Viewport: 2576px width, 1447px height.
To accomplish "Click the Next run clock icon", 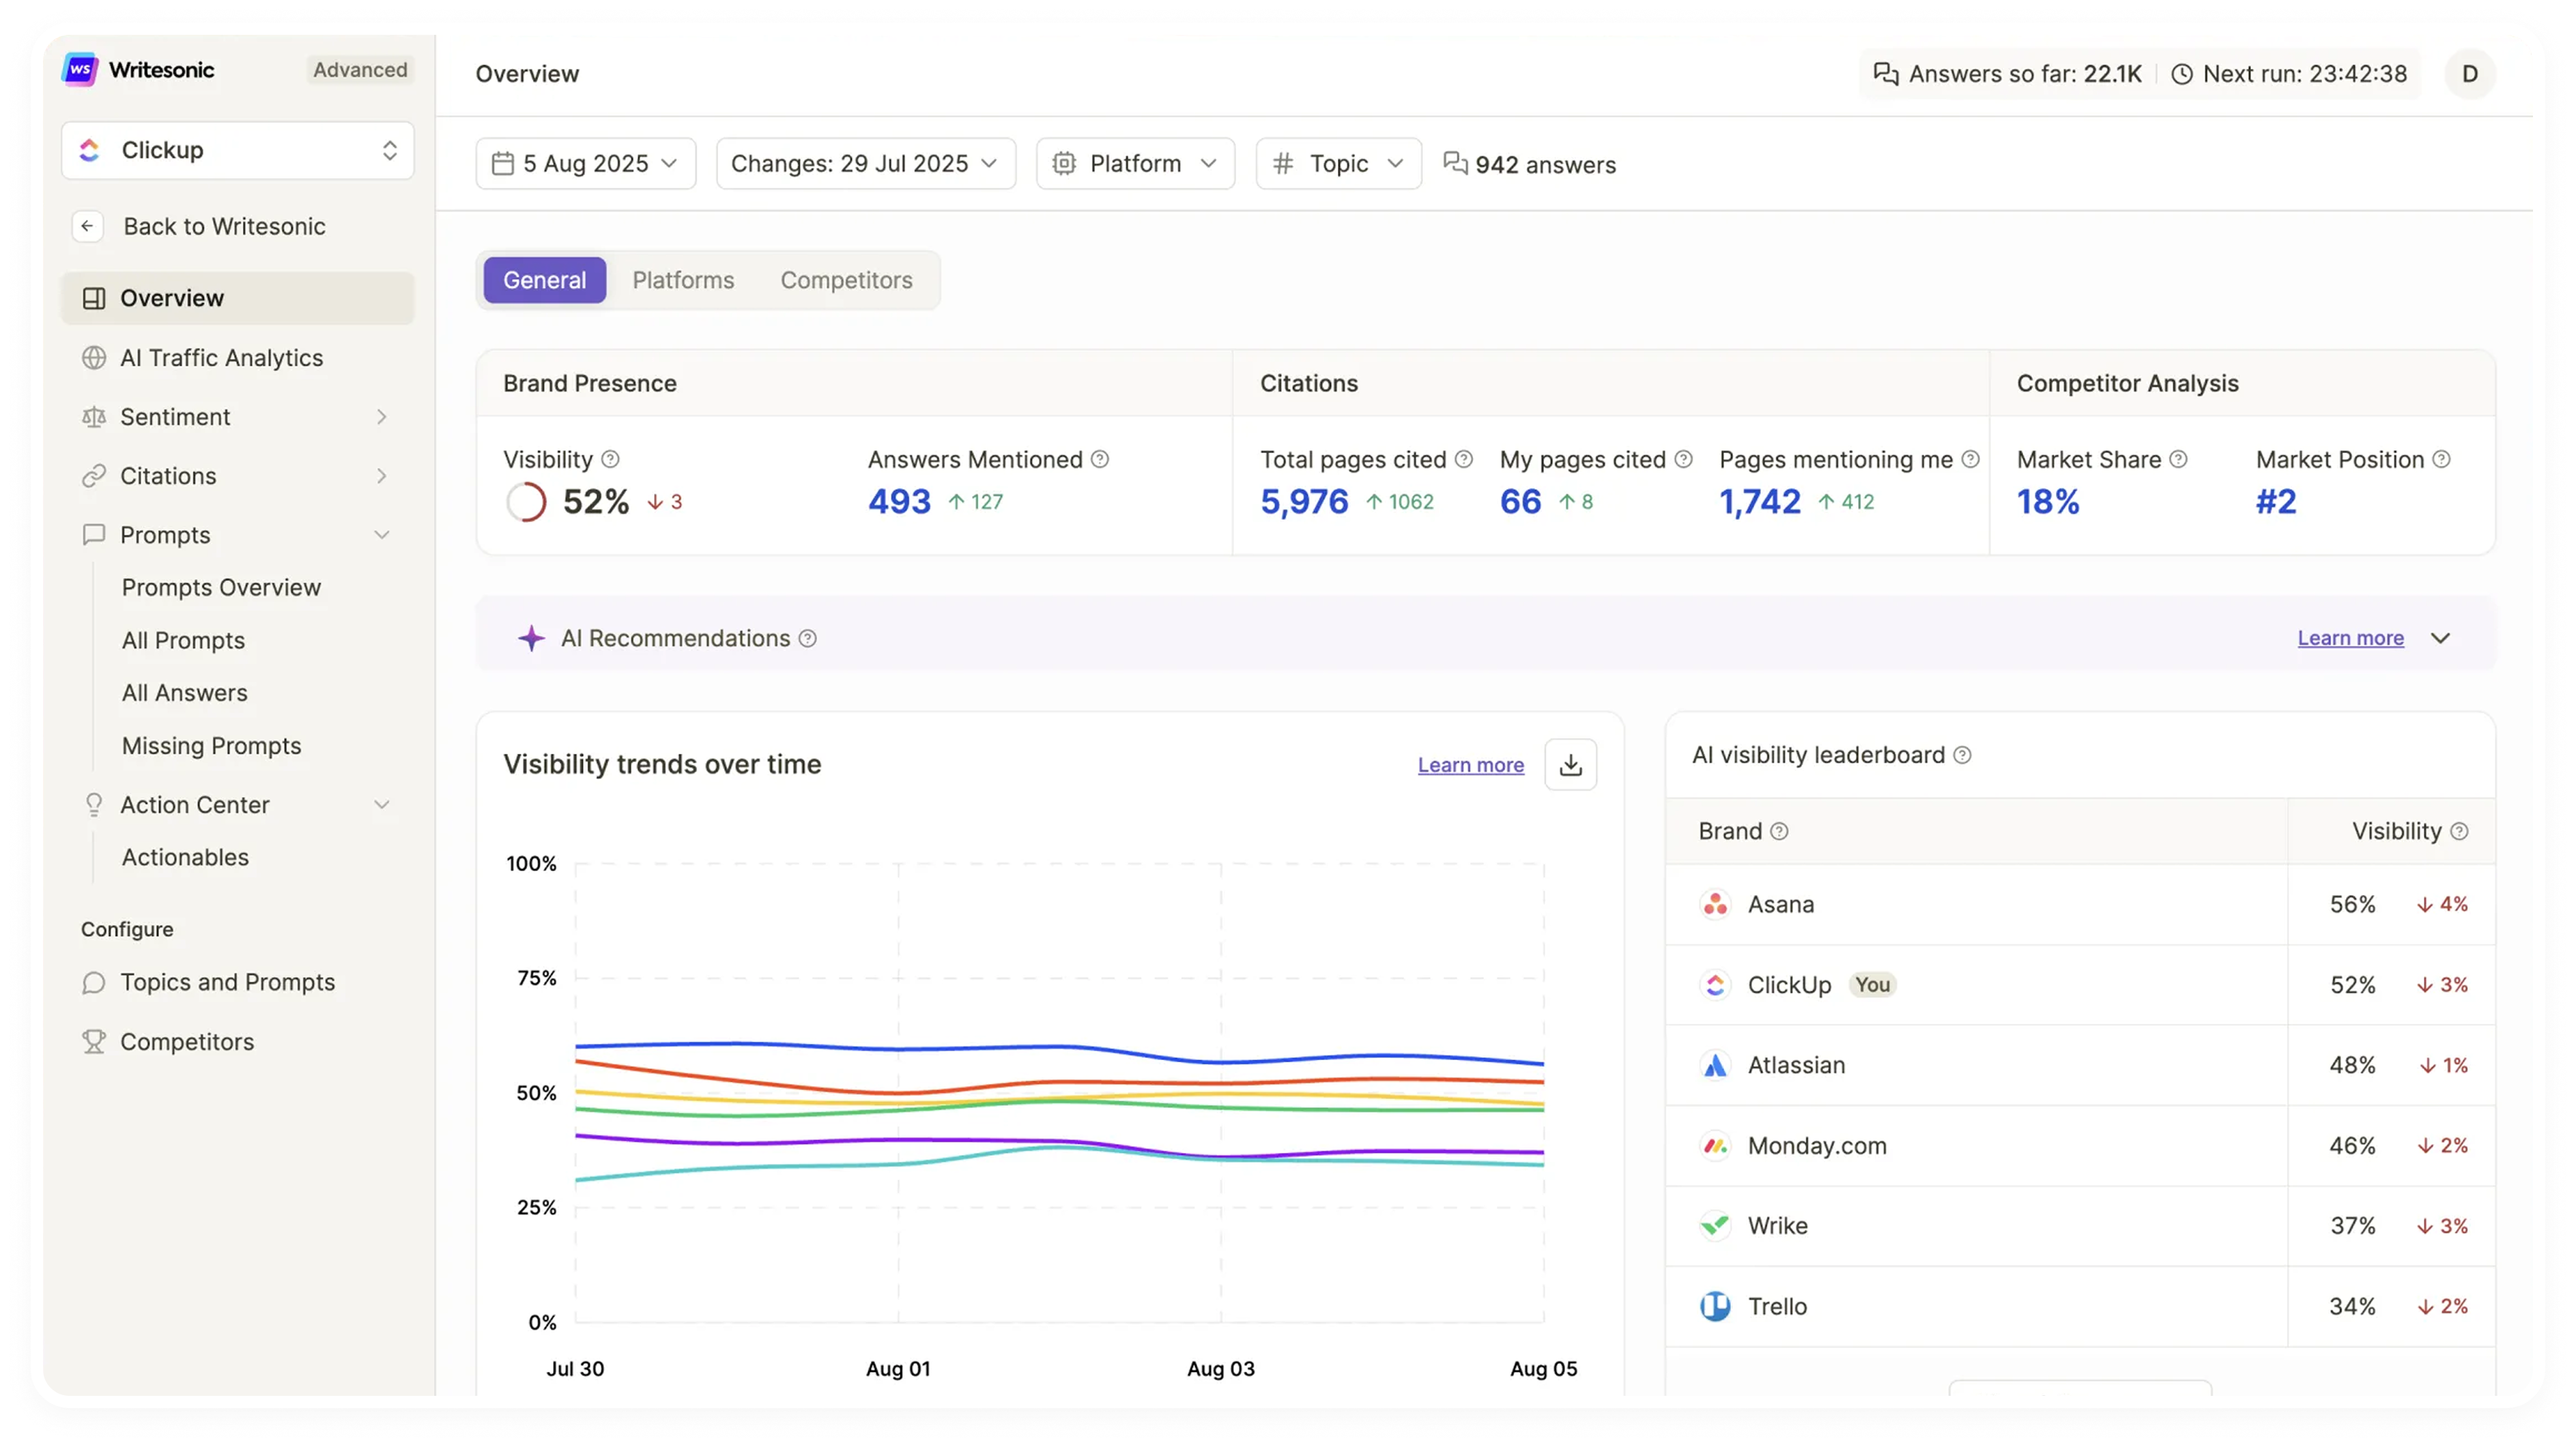I will click(x=2182, y=74).
